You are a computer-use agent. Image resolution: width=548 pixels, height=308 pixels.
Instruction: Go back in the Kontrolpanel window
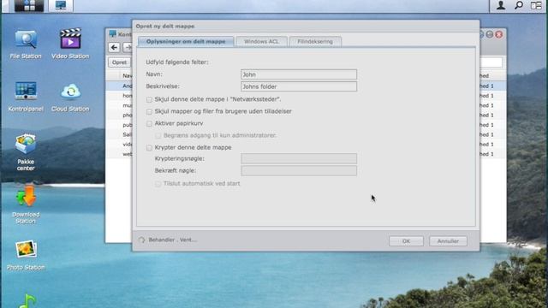coord(114,48)
